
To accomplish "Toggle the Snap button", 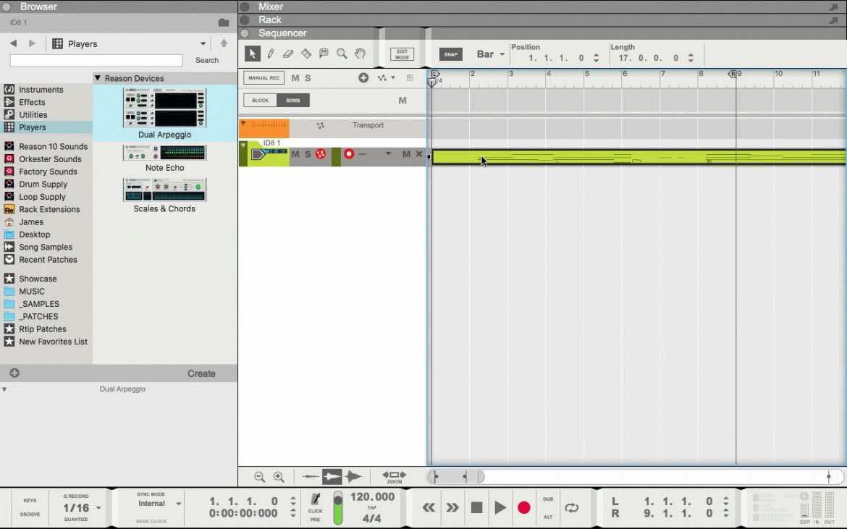I will click(x=450, y=54).
